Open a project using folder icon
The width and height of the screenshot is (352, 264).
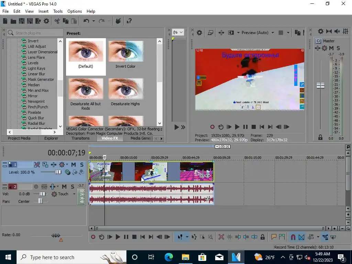(x=13, y=21)
